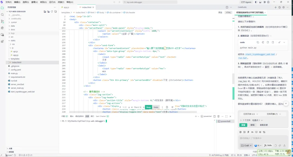Toggle the primary sidebar layout icon
Image resolution: width=293 pixels, height=157 pixels.
256,2
